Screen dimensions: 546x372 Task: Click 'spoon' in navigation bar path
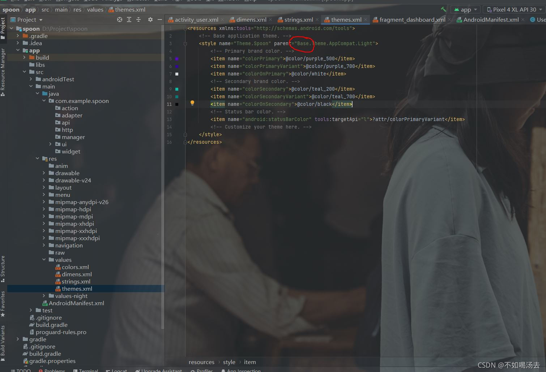pyautogui.click(x=11, y=10)
